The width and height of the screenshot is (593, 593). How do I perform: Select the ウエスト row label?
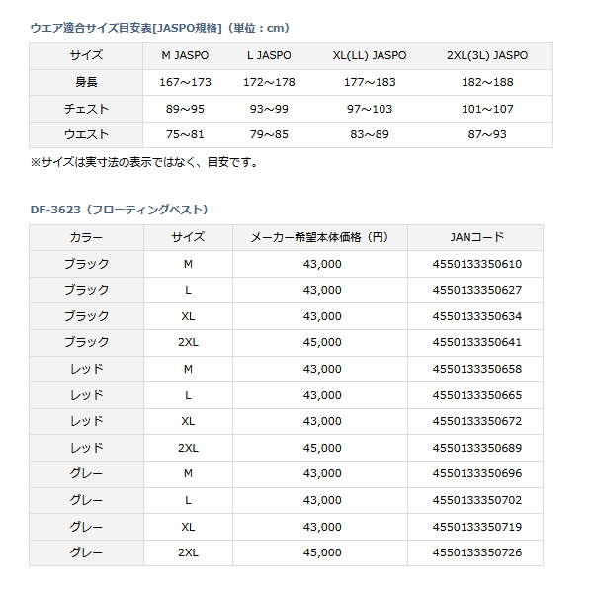[x=86, y=134]
